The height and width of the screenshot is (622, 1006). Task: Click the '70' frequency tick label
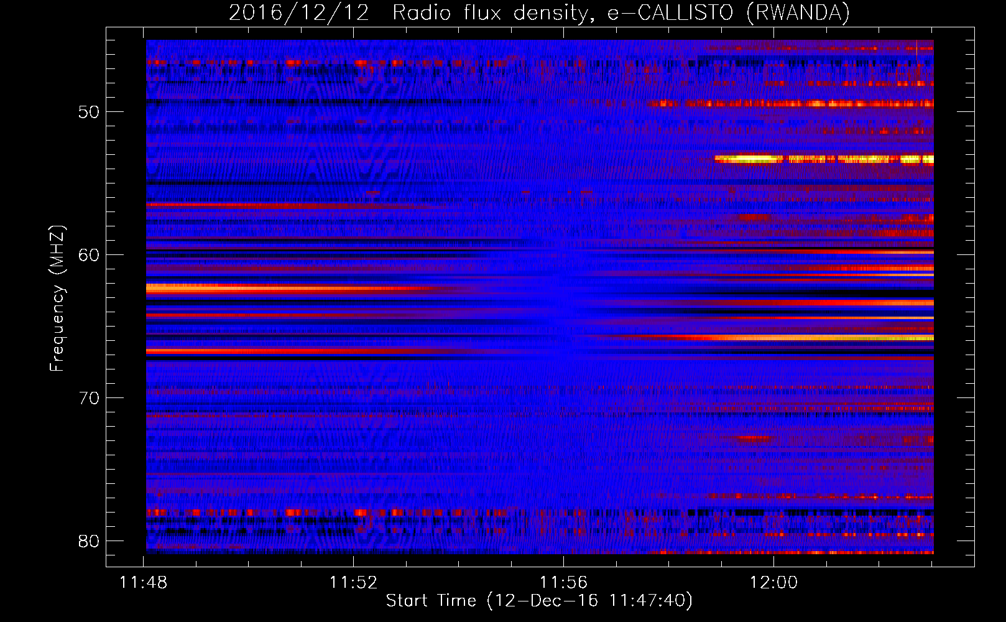pyautogui.click(x=90, y=398)
